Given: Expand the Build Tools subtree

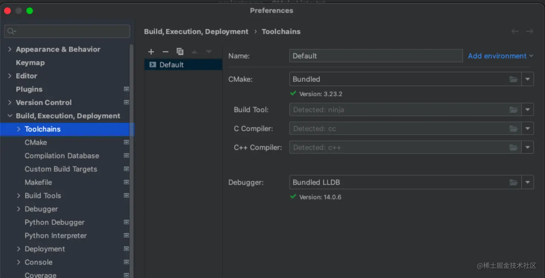Looking at the screenshot, I should tap(19, 196).
